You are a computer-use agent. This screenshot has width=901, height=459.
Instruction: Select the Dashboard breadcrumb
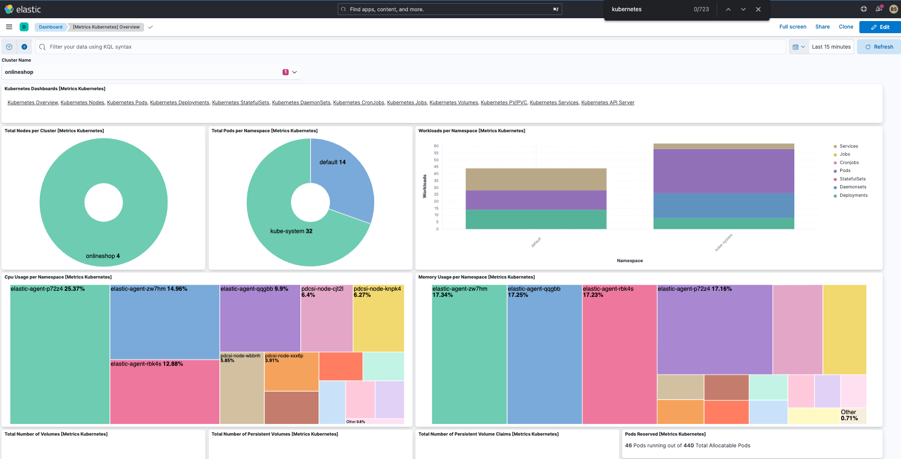click(x=50, y=27)
